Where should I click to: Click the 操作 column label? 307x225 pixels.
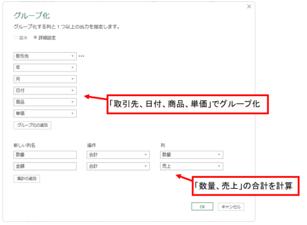click(x=91, y=146)
